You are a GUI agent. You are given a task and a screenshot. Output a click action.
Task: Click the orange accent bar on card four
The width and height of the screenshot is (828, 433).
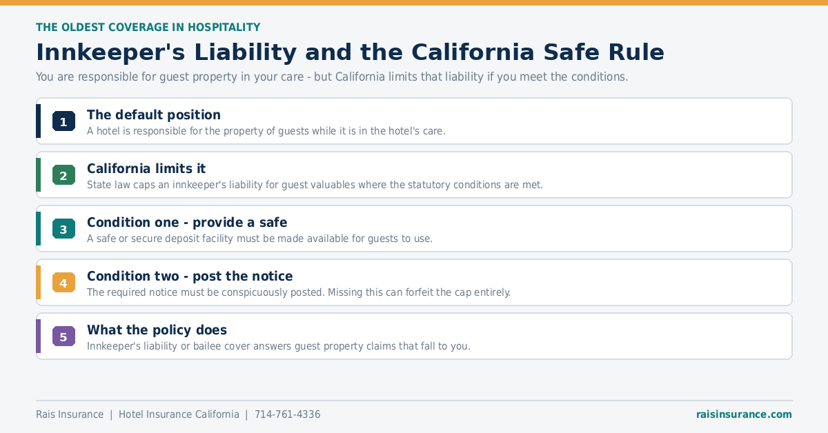(x=39, y=283)
